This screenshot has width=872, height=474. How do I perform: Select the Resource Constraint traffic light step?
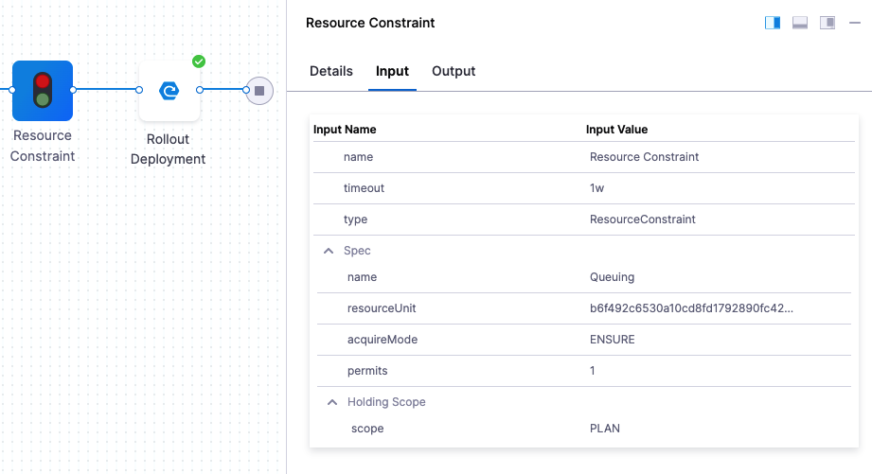[x=43, y=91]
